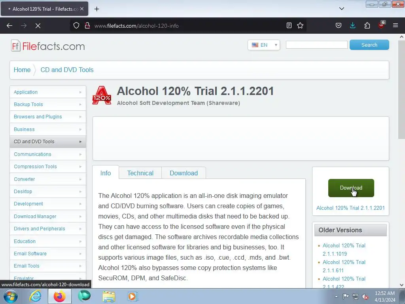Switch to the Info tab
The image size is (405, 304).
(106, 173)
